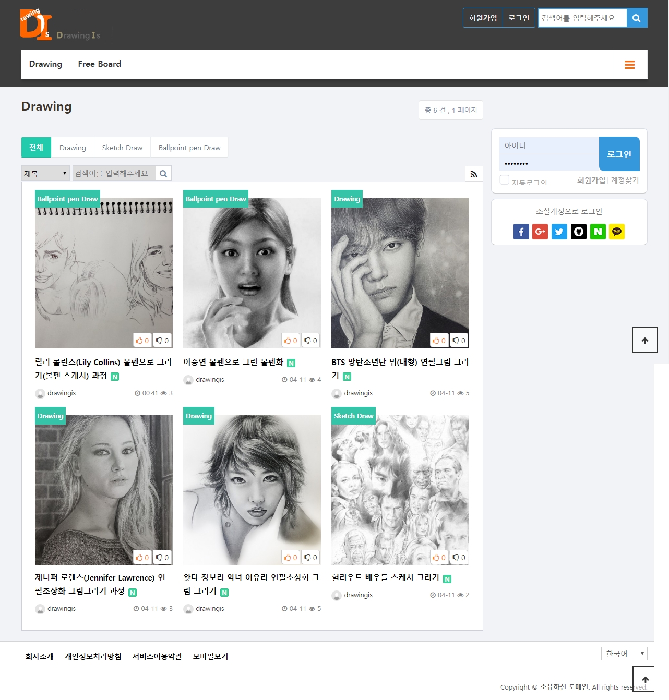Viewport: 669px width, 700px height.
Task: Open the Jennifer Lawrence portrait thumbnail
Action: pos(104,490)
